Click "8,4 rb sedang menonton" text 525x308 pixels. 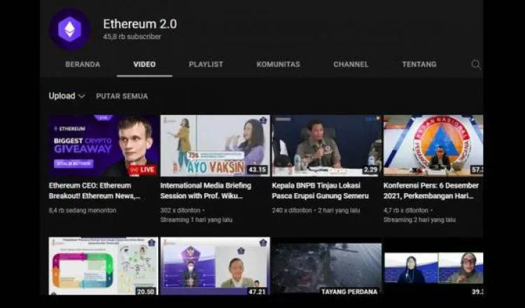click(x=83, y=211)
